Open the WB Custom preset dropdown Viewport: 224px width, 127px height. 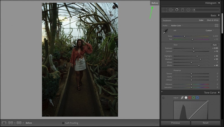[x=210, y=30]
